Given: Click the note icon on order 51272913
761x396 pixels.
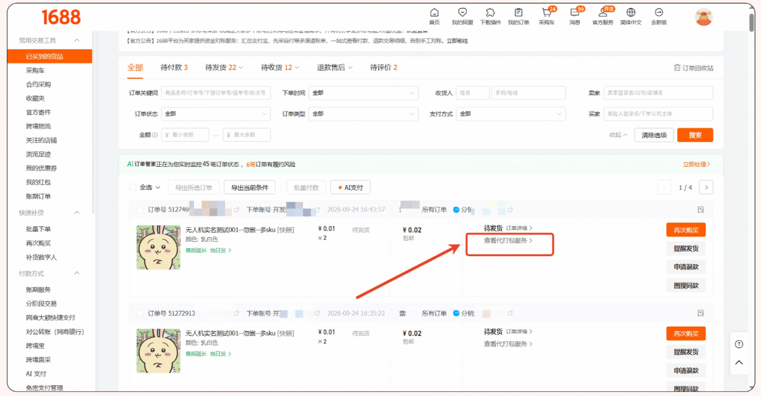Looking at the screenshot, I should coord(700,314).
